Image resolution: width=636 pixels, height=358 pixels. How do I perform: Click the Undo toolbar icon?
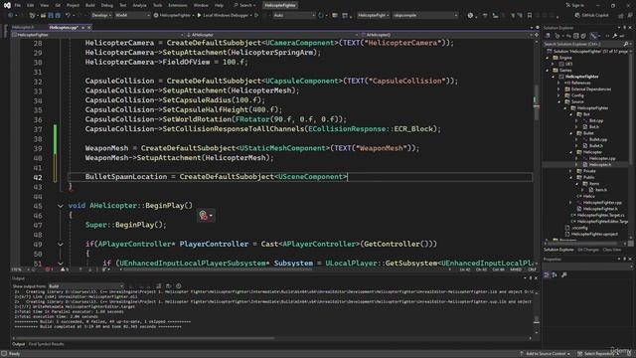(x=69, y=16)
